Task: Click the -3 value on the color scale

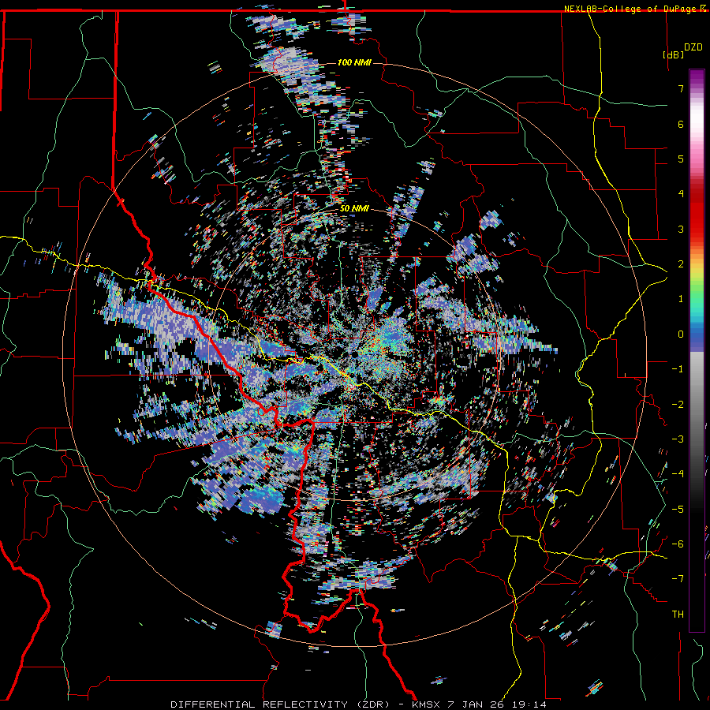Action: point(678,439)
